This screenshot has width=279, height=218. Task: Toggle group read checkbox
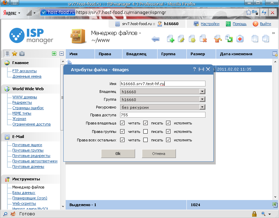click(x=122, y=131)
